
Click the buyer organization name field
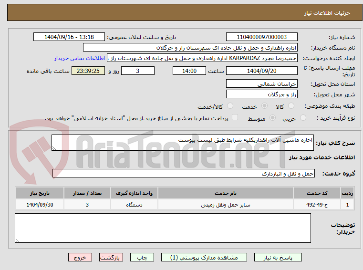190,48
